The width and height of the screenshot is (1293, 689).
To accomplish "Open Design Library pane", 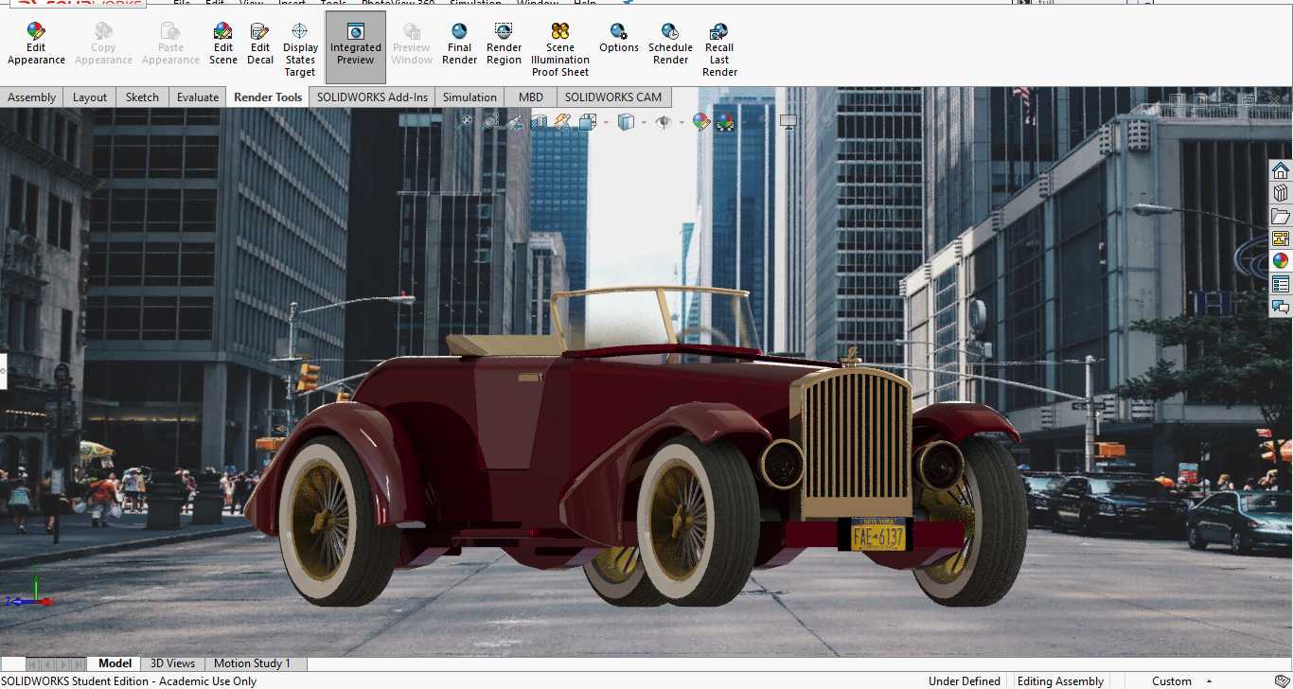I will (1281, 194).
